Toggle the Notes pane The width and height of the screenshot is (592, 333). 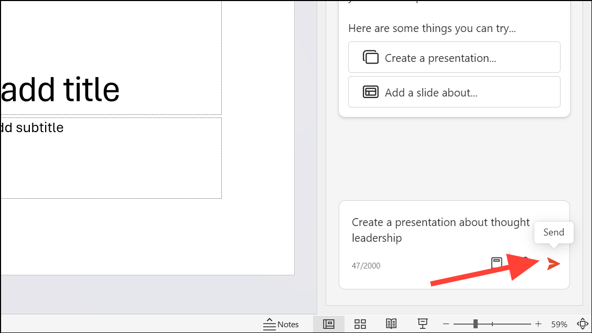point(281,324)
